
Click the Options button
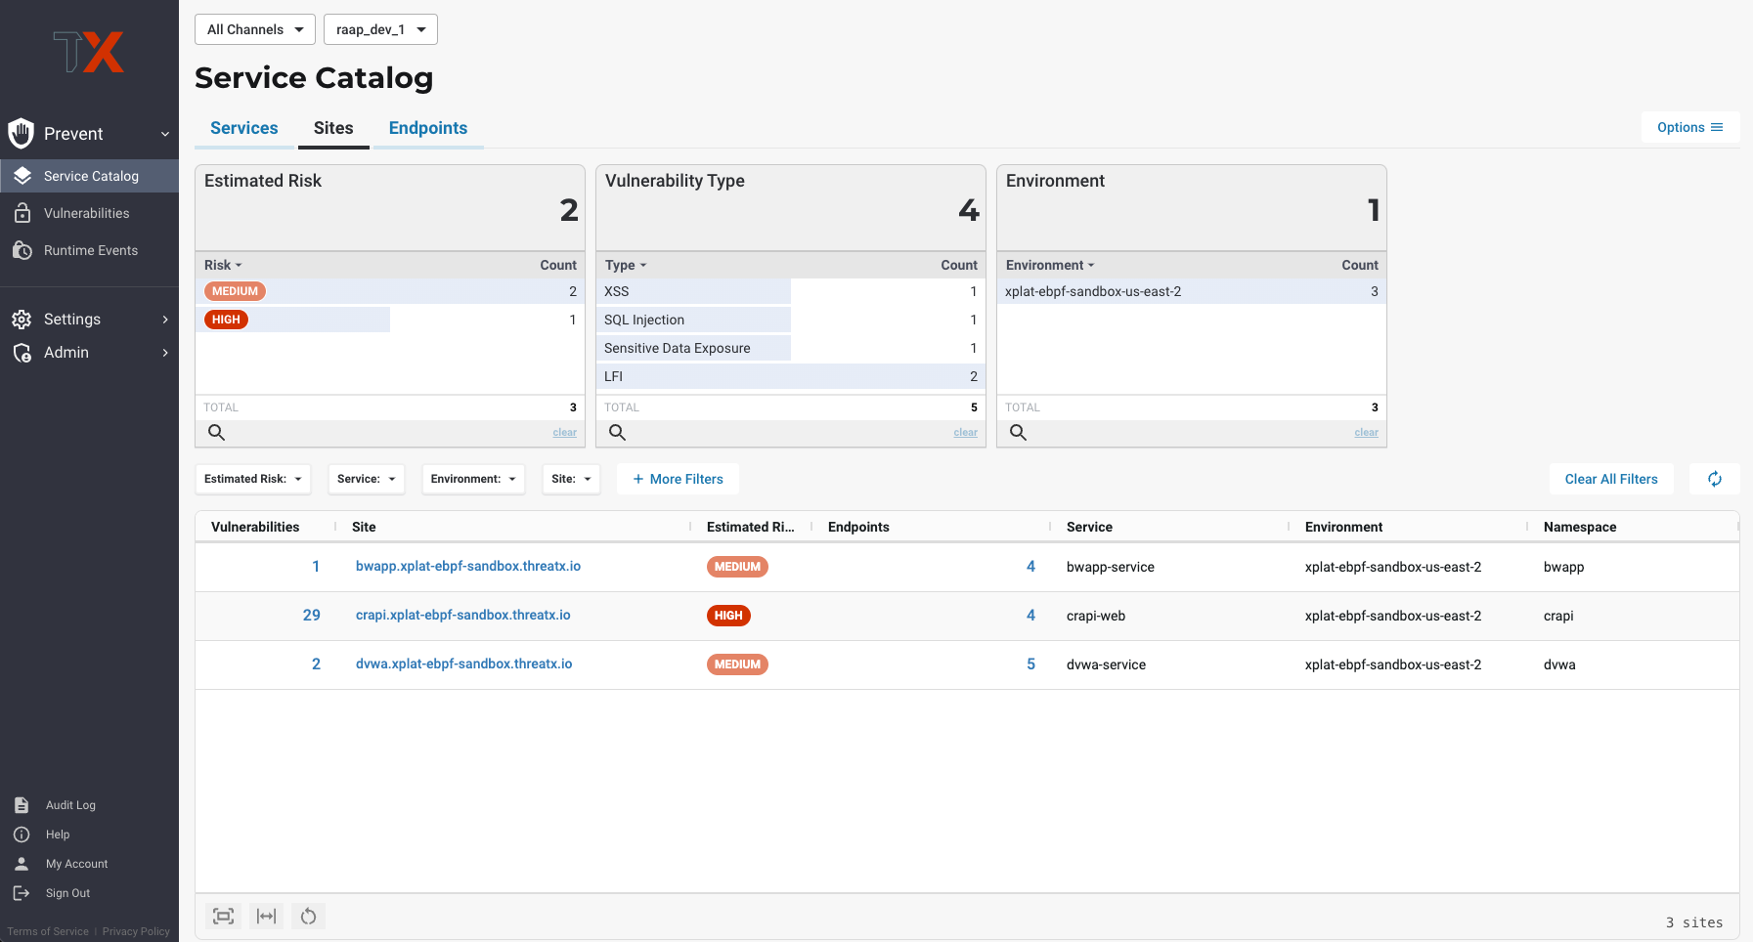point(1690,127)
